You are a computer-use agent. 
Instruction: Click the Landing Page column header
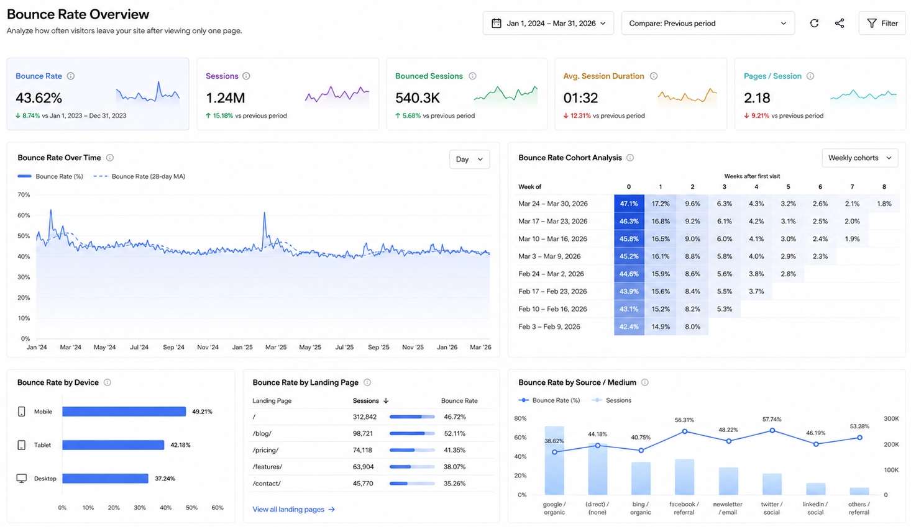(272, 401)
